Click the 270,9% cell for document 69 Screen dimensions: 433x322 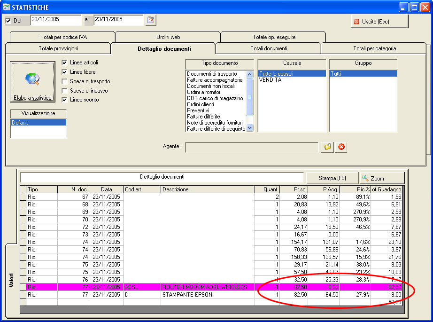click(355, 212)
